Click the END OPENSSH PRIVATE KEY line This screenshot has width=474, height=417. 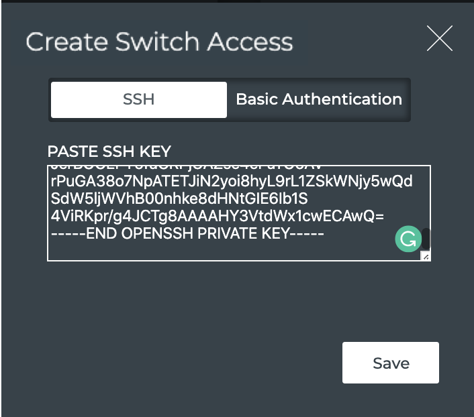pos(188,234)
